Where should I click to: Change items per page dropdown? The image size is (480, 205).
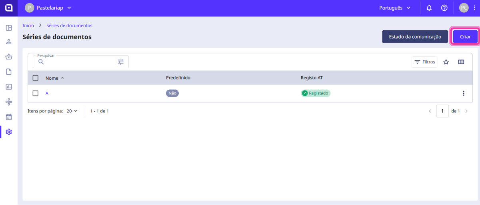pos(72,111)
